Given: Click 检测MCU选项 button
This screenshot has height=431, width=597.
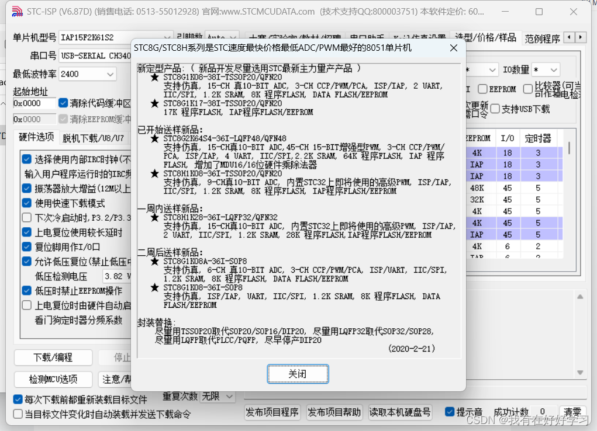Looking at the screenshot, I should 53,379.
